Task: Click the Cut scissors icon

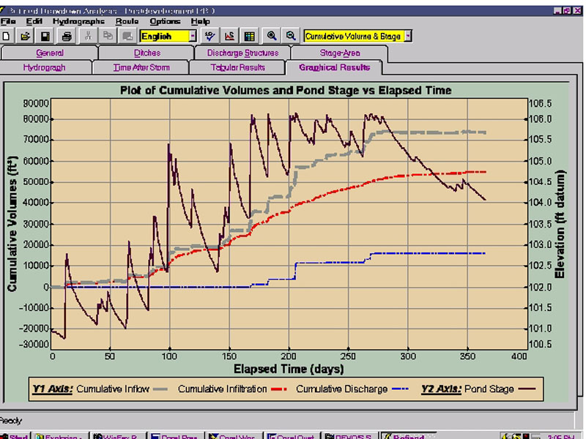Action: point(88,36)
